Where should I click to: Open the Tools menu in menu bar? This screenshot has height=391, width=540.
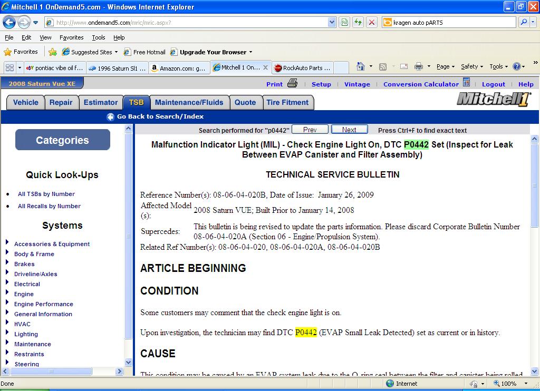(x=99, y=37)
